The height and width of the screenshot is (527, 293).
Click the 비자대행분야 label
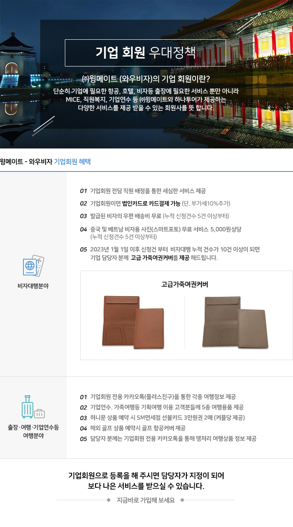33,286
